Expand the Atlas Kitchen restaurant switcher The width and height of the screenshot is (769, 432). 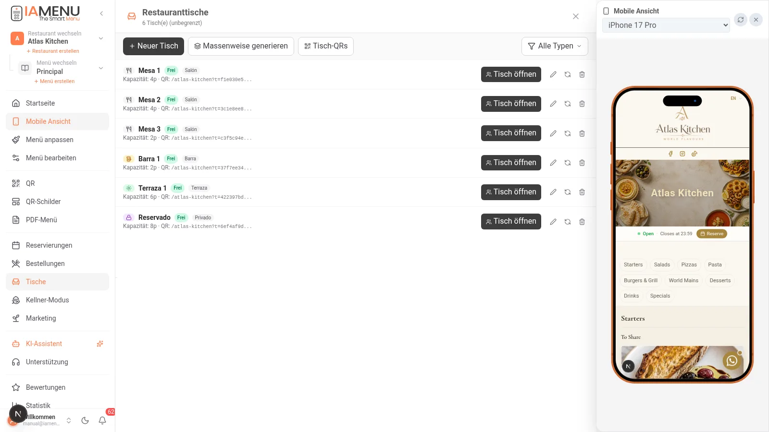pos(57,38)
